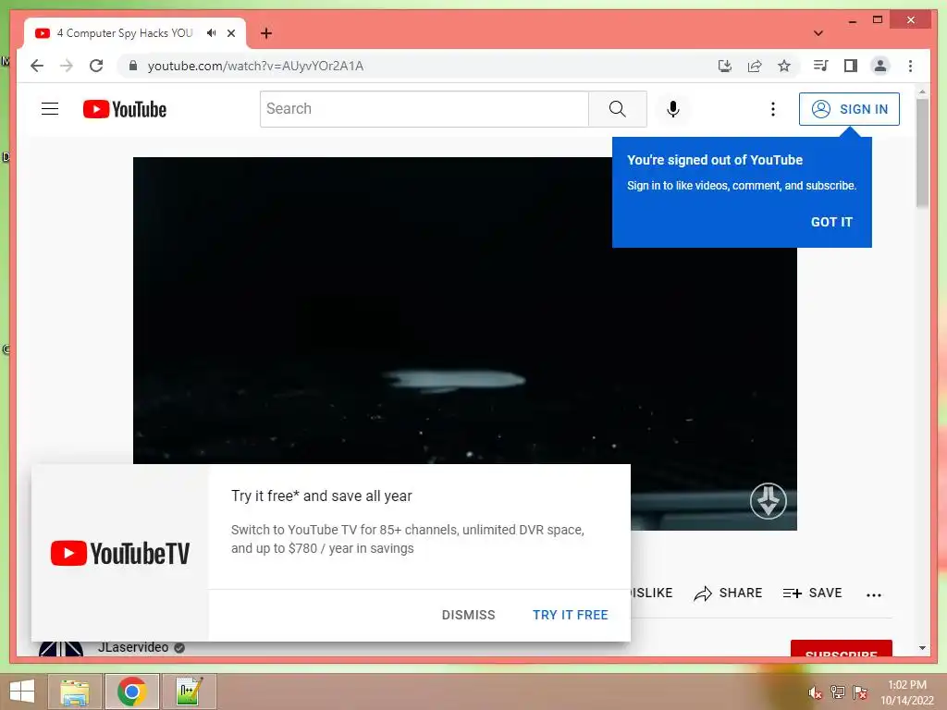Go to YouTube home via the logo
The width and height of the screenshot is (947, 710).
[x=125, y=109]
